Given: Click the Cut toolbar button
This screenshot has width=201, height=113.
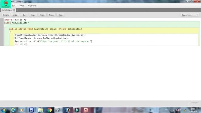Looking at the screenshot, I should (x=24, y=15).
